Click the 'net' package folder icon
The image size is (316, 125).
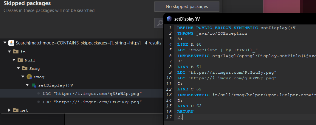[x=16, y=110]
